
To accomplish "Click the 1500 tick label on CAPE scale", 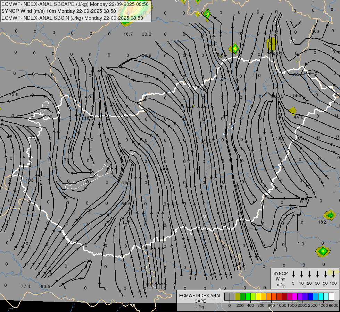I will (292, 305).
